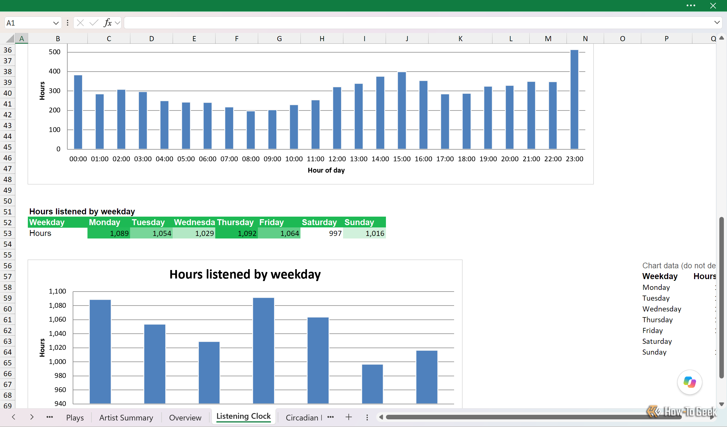Select row 53 header
This screenshot has height=427, width=727.
point(7,233)
